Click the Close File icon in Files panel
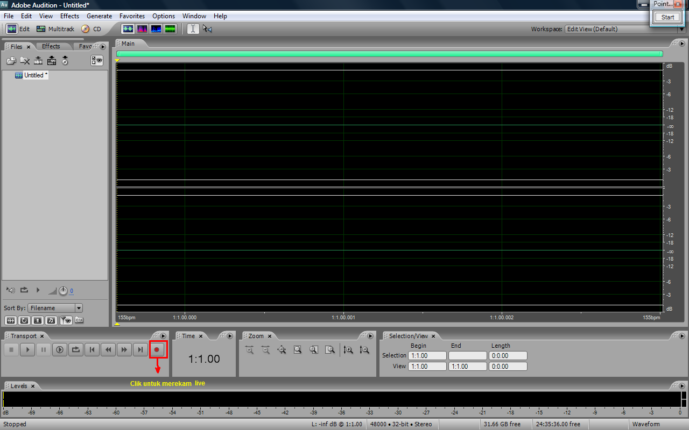The image size is (689, 430). (x=25, y=61)
